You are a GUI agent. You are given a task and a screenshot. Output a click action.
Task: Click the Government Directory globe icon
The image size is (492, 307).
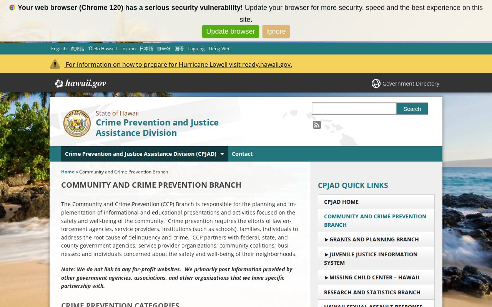tap(376, 83)
